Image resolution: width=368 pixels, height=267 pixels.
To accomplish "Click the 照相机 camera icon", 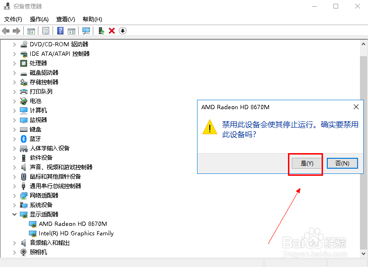I will (x=24, y=252).
